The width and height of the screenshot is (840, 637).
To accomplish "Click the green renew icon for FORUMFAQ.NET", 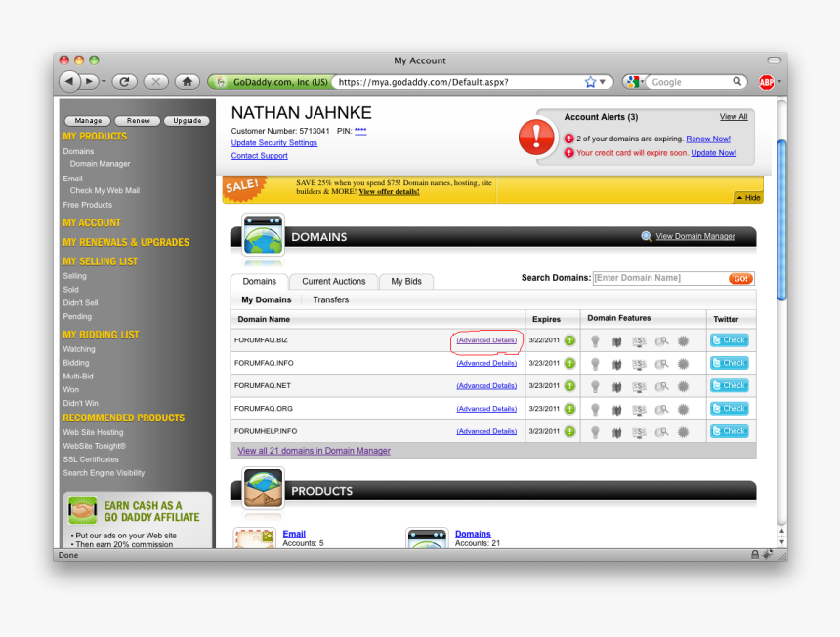I will pos(570,385).
